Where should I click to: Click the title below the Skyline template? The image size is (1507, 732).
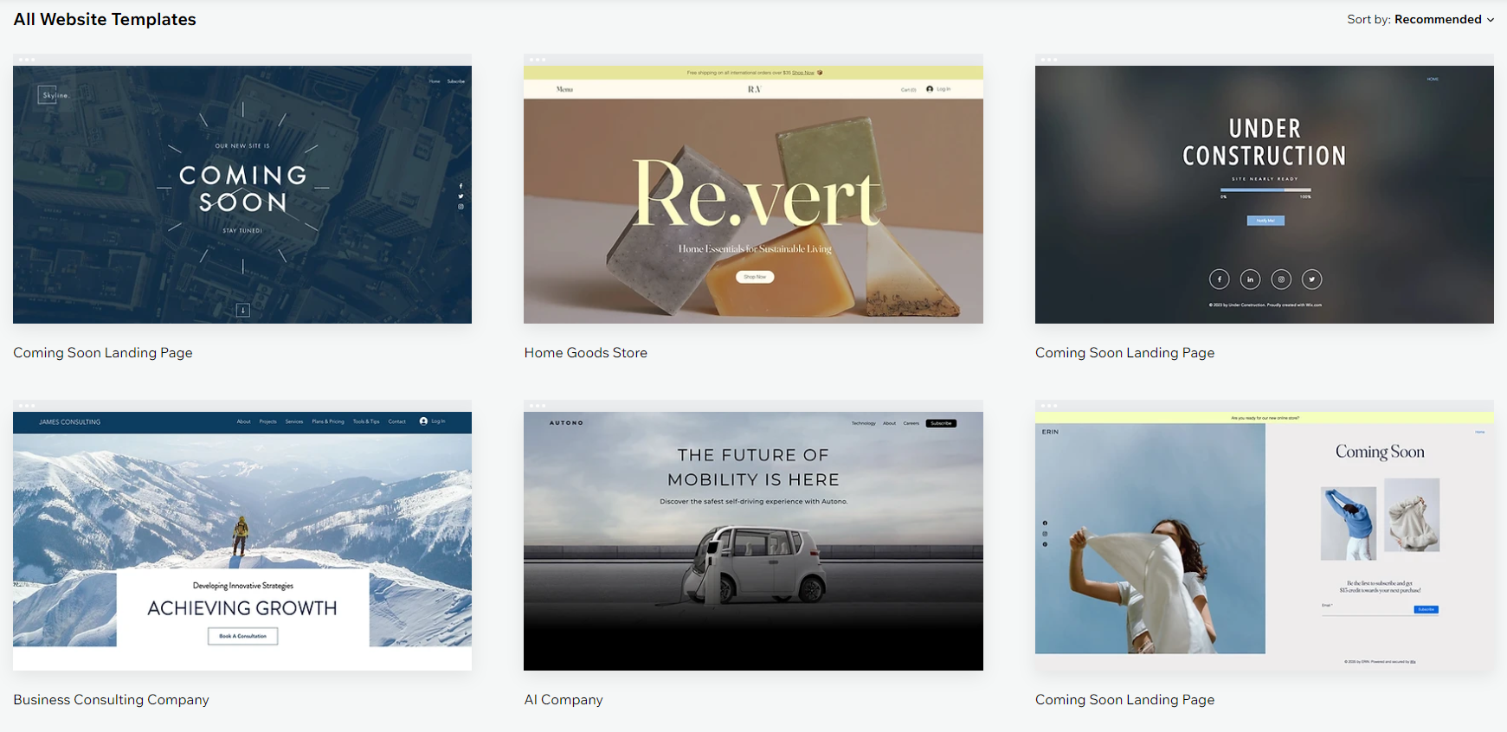(103, 353)
